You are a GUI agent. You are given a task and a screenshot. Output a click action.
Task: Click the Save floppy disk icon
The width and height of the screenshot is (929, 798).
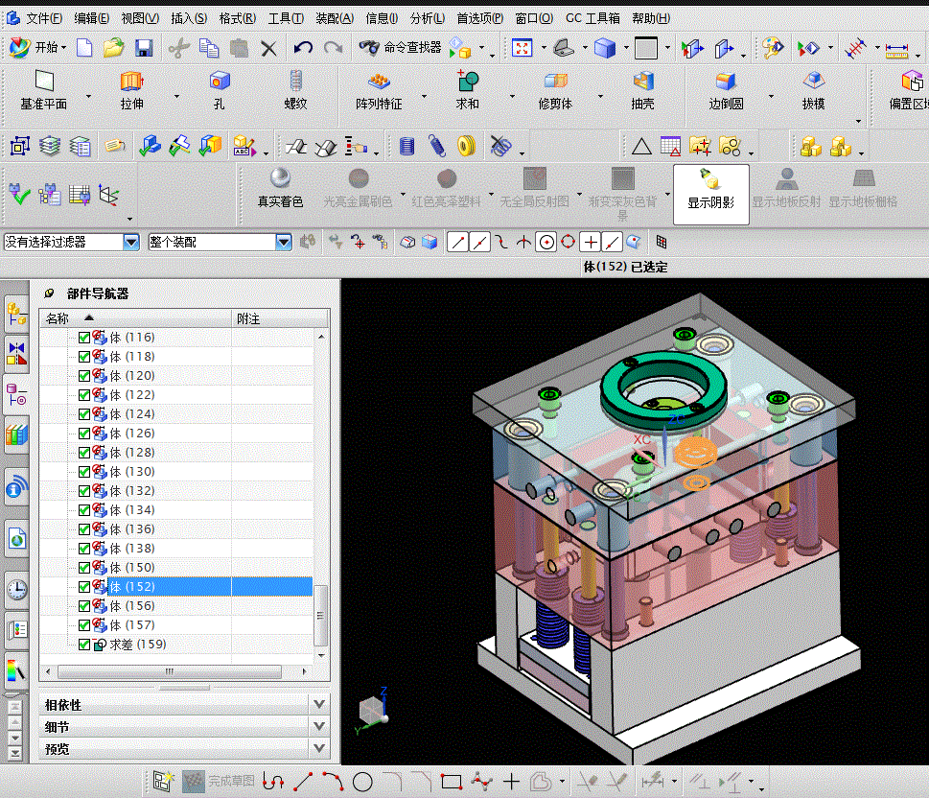144,47
